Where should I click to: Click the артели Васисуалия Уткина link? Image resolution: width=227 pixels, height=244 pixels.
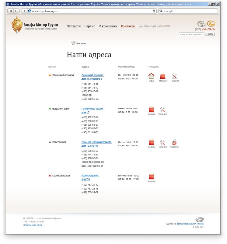pyautogui.click(x=190, y=224)
